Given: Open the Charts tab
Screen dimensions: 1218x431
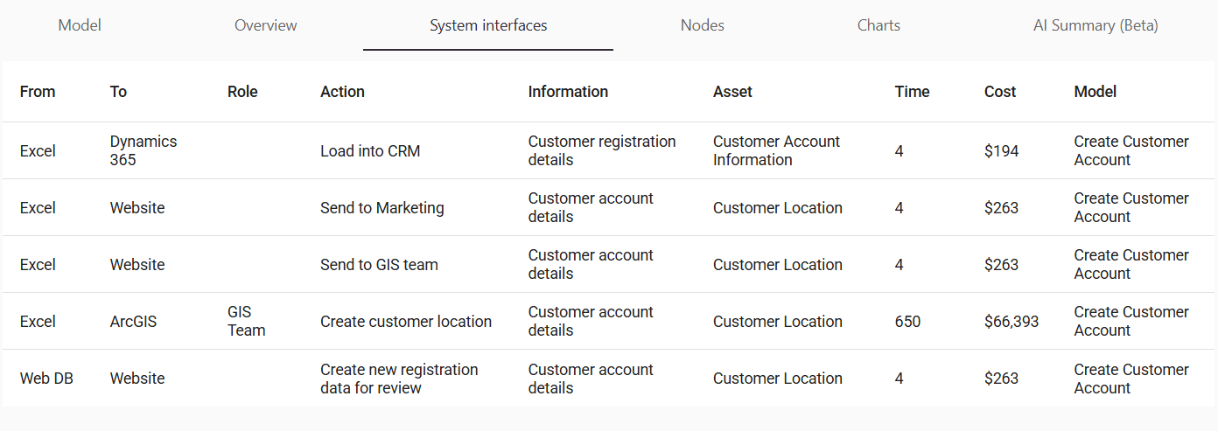Looking at the screenshot, I should 878,25.
